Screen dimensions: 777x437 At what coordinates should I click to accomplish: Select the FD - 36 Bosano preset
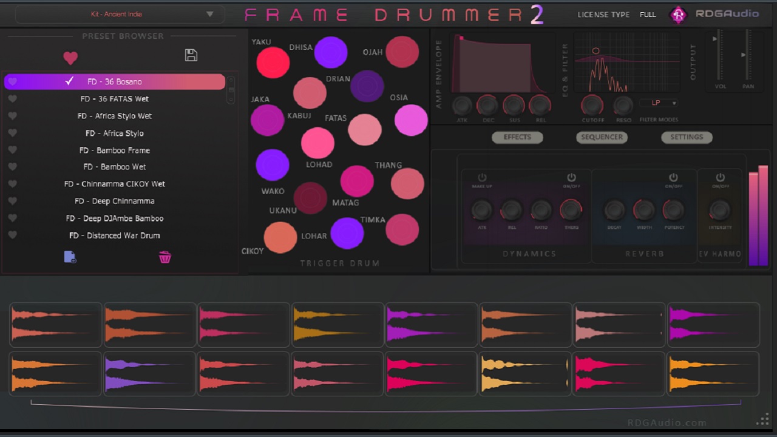coord(115,81)
